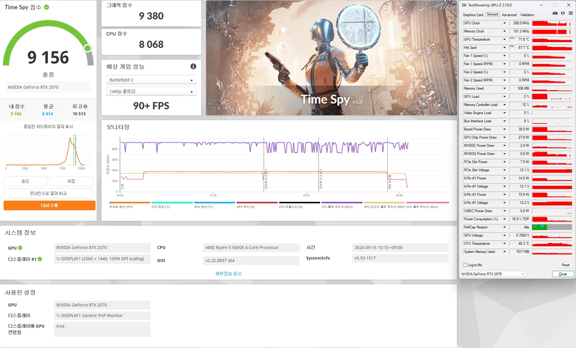Open GPU Load sensor dropdown arrow
The image size is (576, 348).
point(505,97)
